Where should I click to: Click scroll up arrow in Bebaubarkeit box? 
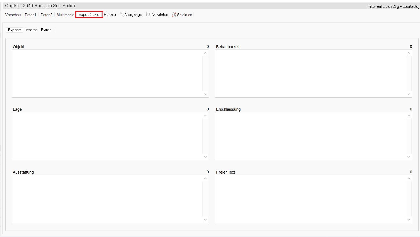[x=409, y=53]
